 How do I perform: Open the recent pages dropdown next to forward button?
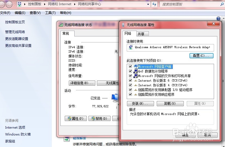click(14, 4)
